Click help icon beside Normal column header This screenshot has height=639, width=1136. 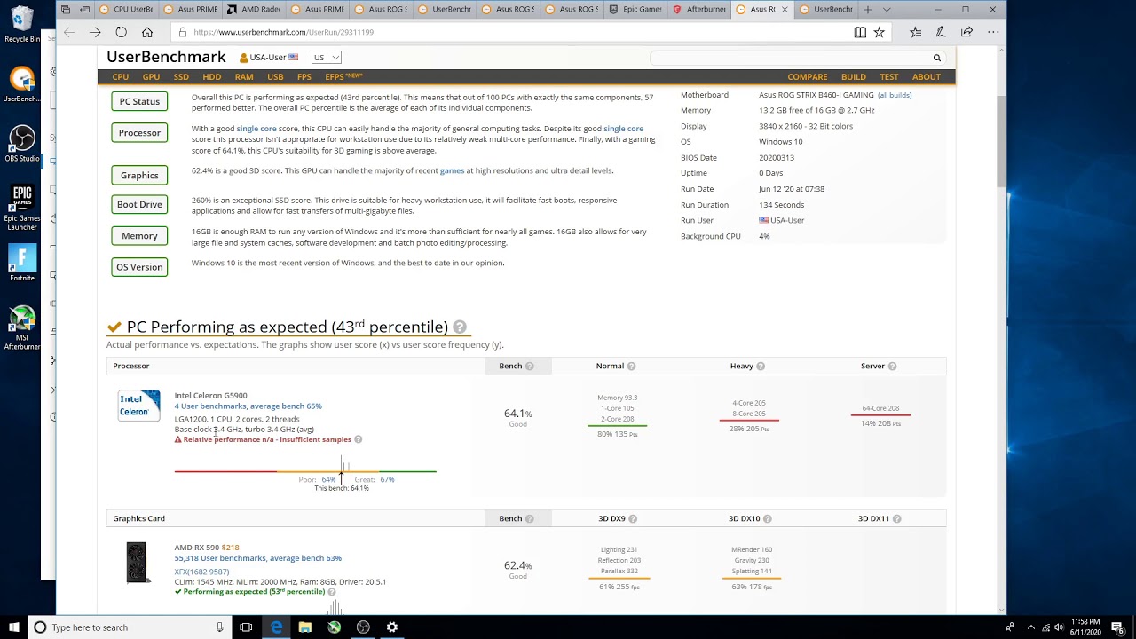click(x=631, y=366)
